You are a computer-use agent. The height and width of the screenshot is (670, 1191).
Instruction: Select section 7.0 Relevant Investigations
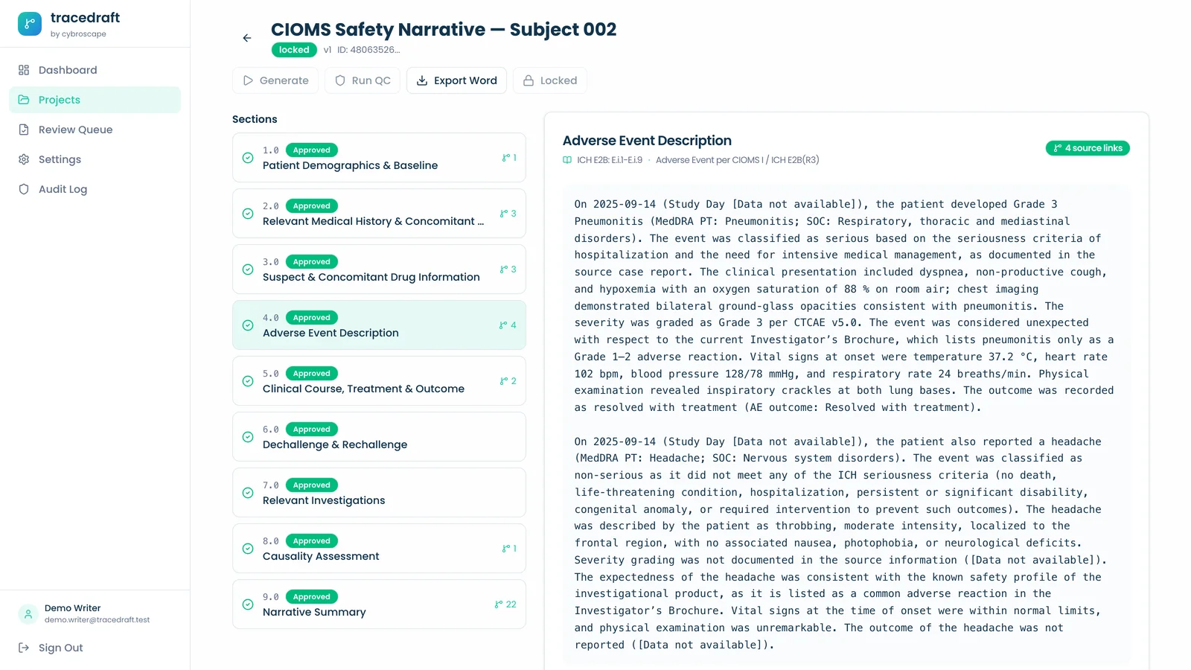click(x=379, y=493)
